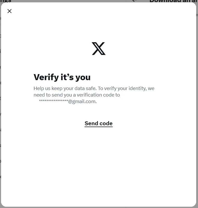Click the dimmed Settings heading behind the dialog
The height and width of the screenshot is (208, 198).
pos(5,1)
